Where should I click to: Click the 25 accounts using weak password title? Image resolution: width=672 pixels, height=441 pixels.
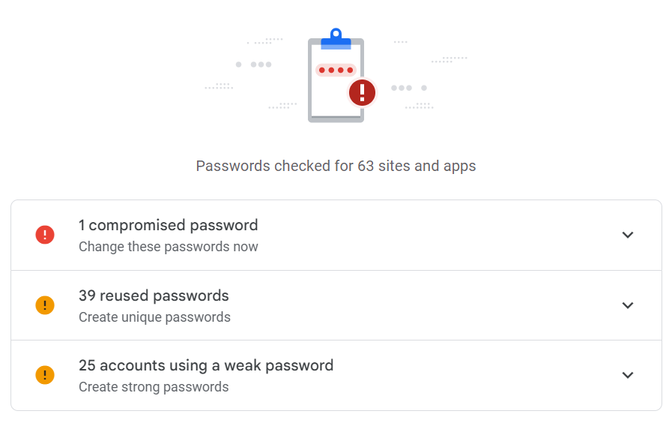[206, 365]
